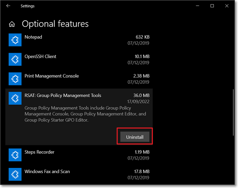Screen dimensions: 238x188
Task: Expand the Windows Fax and Scan entry
Action: (79, 174)
